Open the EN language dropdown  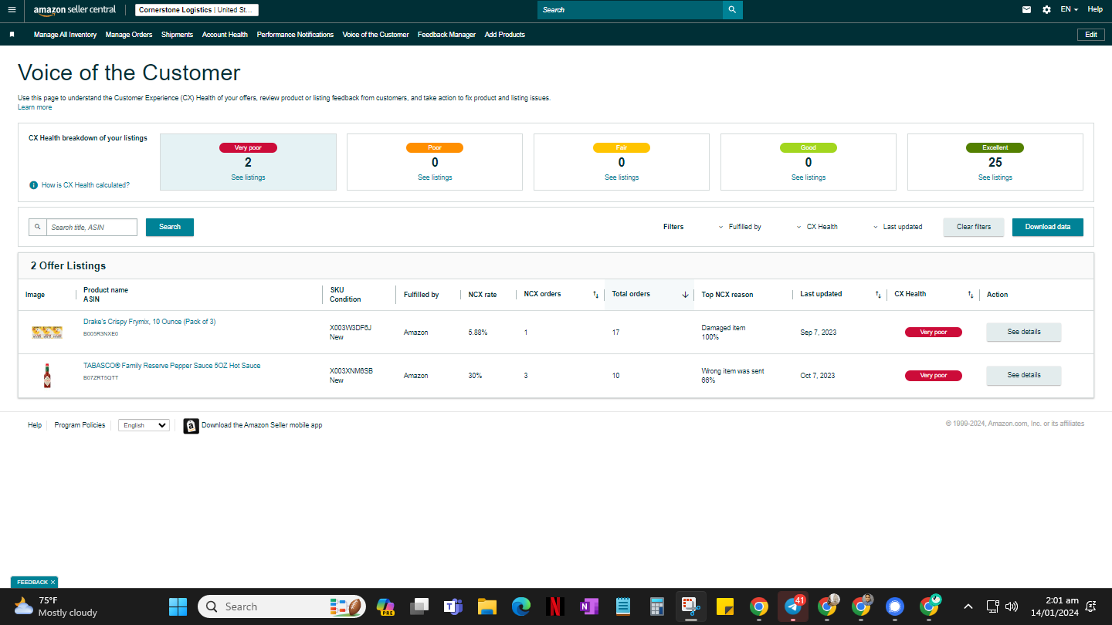pyautogui.click(x=1070, y=10)
